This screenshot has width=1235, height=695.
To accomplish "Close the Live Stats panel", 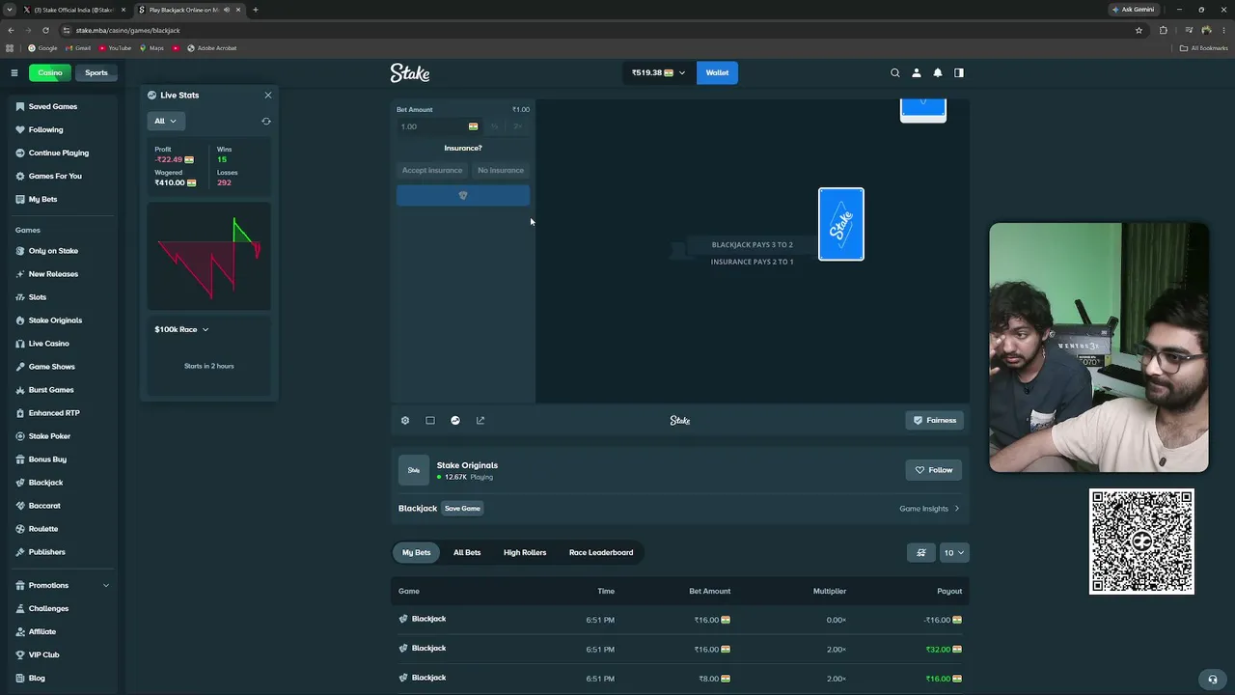I will [x=268, y=95].
